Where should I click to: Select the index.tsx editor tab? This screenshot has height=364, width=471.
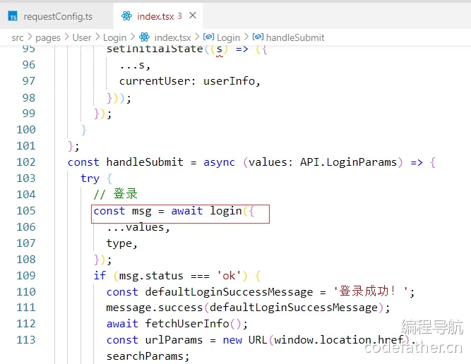coord(158,16)
